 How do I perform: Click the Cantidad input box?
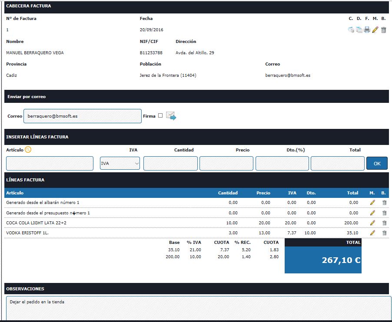coord(170,164)
